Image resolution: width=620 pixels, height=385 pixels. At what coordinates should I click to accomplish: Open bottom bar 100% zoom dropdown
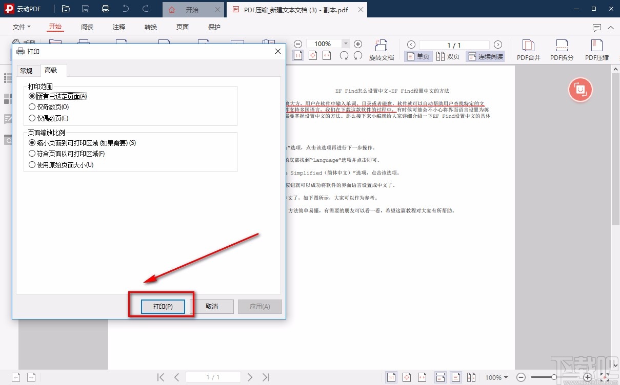click(x=496, y=377)
